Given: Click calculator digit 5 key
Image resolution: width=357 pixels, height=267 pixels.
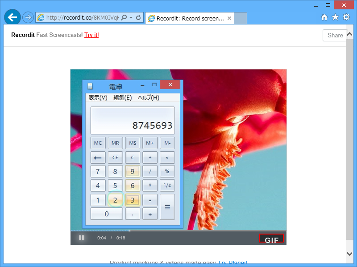Looking at the screenshot, I should pos(115,186).
